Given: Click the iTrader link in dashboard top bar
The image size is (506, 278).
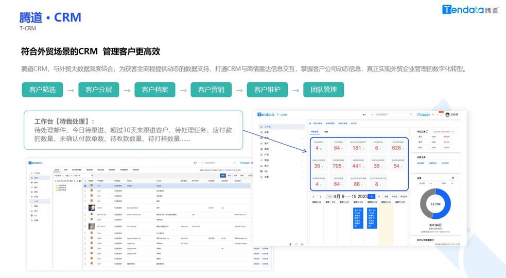Looking at the screenshot, I should [x=423, y=115].
